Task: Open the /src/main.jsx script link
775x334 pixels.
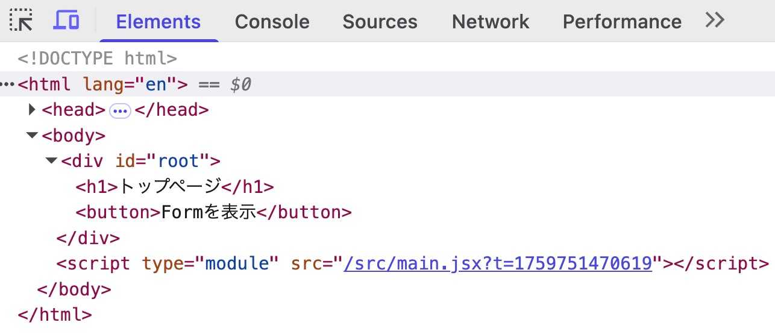Action: coord(498,263)
